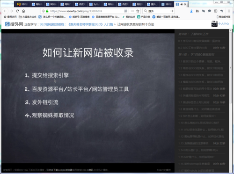
Task: Click the screenshot crop tool icon
Action: 204,11
